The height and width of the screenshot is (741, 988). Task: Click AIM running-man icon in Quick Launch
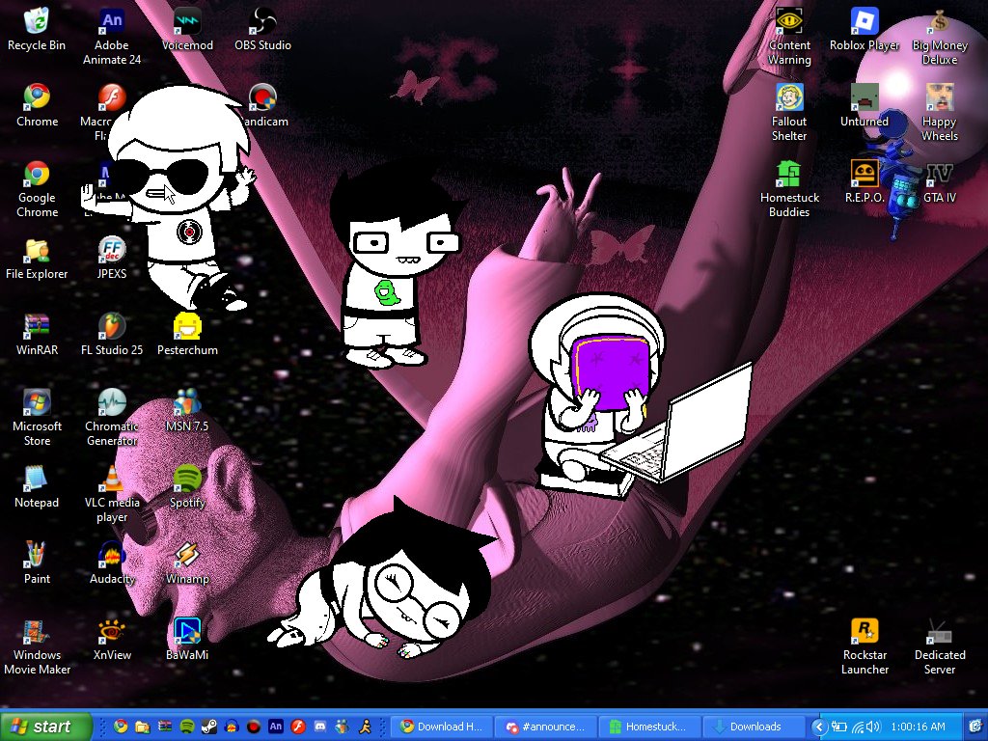365,727
